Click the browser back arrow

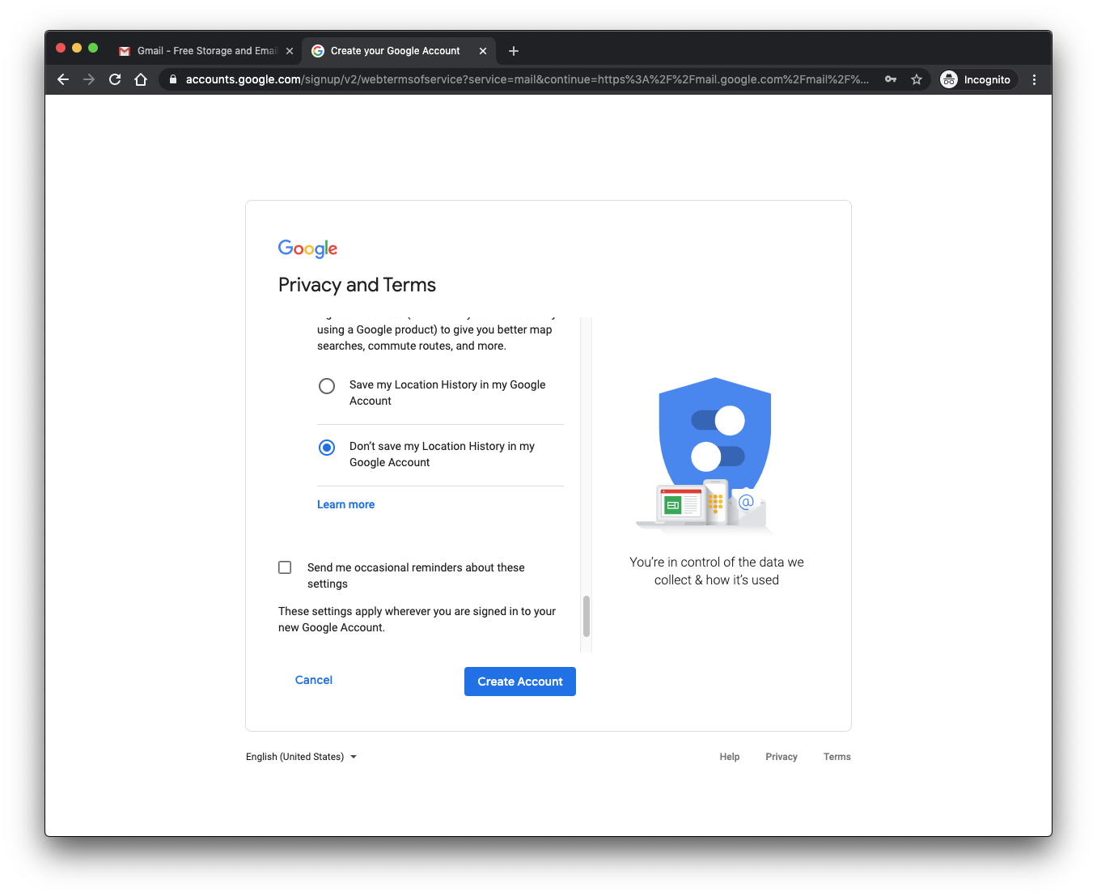[x=63, y=79]
